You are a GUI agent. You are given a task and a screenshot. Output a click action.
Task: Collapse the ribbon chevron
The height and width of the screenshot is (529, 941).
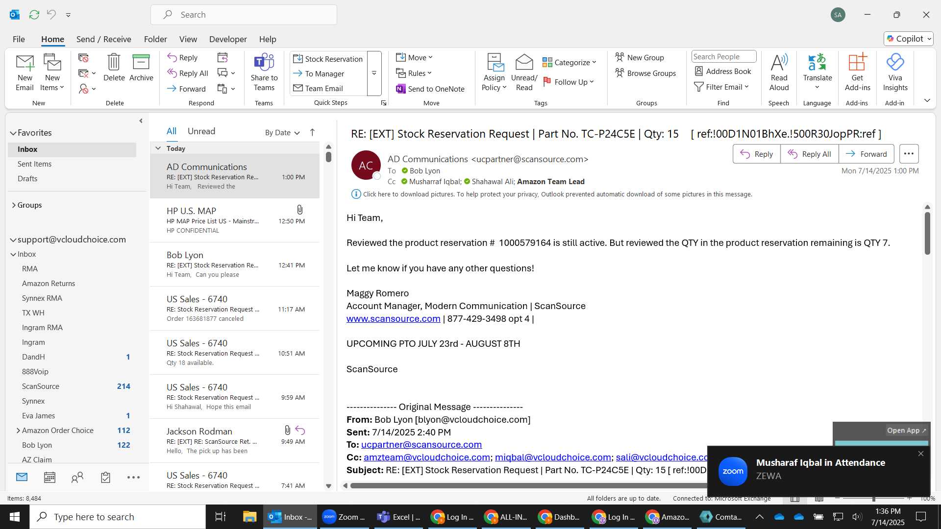point(927,100)
